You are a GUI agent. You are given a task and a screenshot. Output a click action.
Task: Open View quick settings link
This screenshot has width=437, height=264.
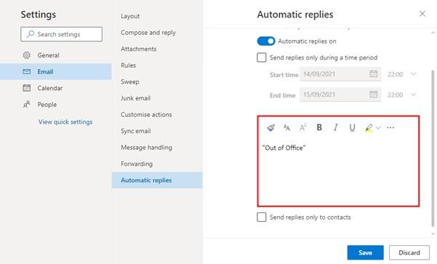pyautogui.click(x=65, y=122)
